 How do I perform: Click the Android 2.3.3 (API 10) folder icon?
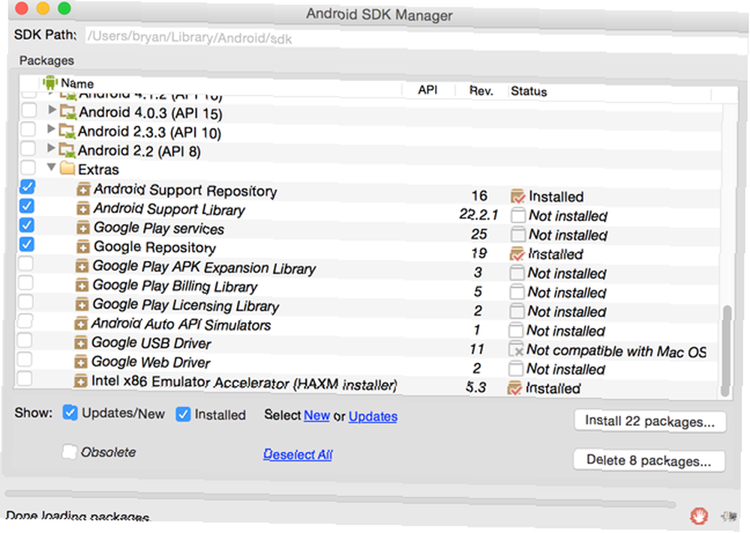click(x=67, y=131)
